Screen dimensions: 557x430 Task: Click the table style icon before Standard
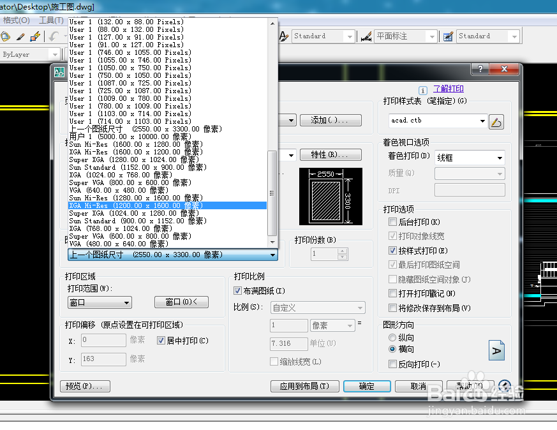448,36
